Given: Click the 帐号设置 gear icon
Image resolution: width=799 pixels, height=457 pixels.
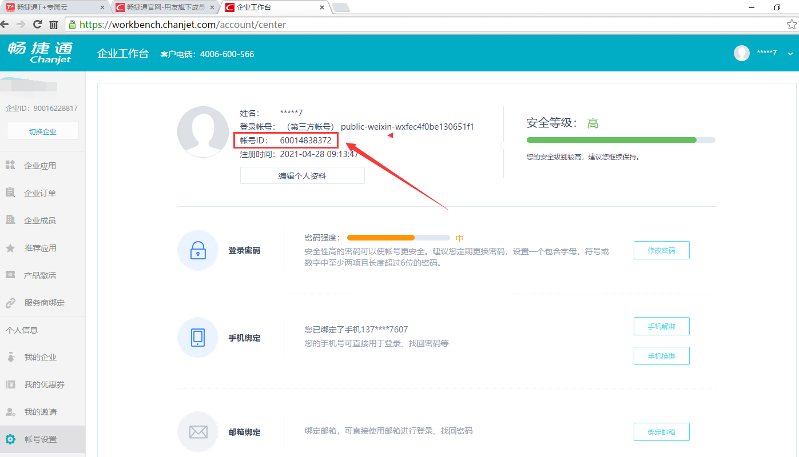Looking at the screenshot, I should point(10,439).
